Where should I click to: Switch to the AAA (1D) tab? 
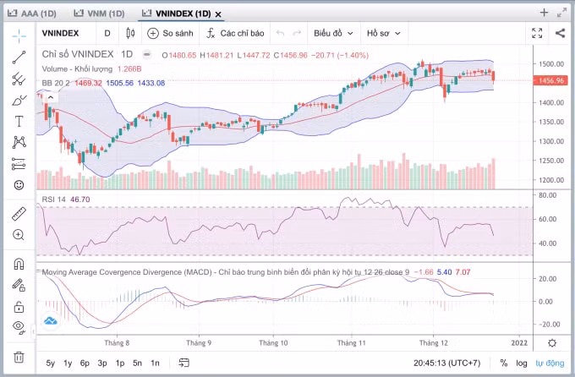(32, 14)
